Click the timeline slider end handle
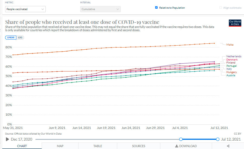This screenshot has width=244, height=149. pyautogui.click(x=217, y=139)
